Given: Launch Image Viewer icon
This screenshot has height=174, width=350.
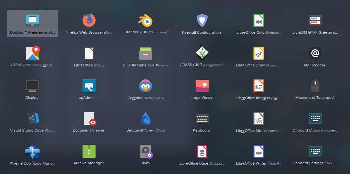Looking at the screenshot, I should click(x=202, y=86).
